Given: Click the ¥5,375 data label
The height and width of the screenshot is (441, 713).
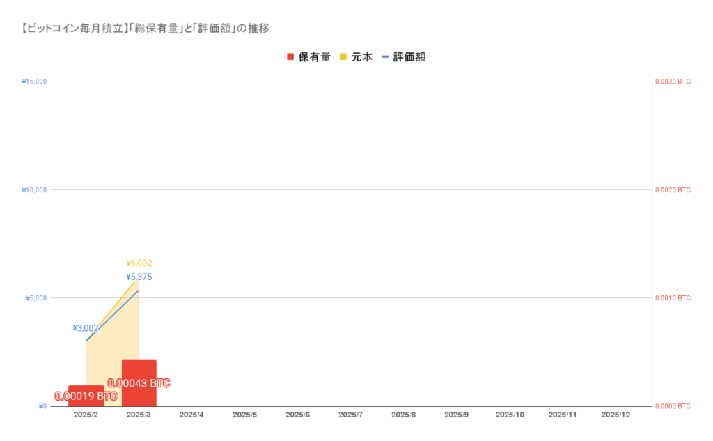Looking at the screenshot, I should coord(139,277).
